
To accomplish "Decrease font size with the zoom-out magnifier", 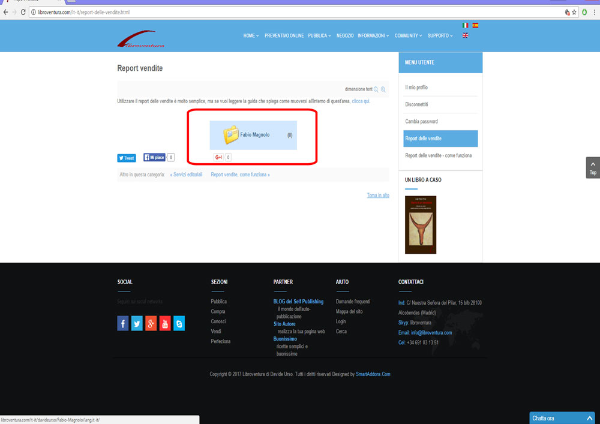I will [x=376, y=89].
